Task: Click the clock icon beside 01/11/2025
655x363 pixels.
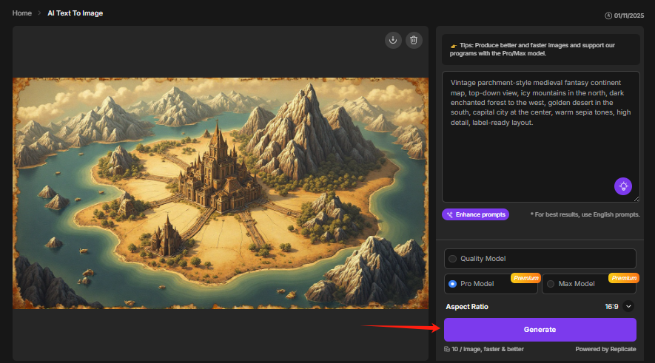Action: (x=608, y=15)
